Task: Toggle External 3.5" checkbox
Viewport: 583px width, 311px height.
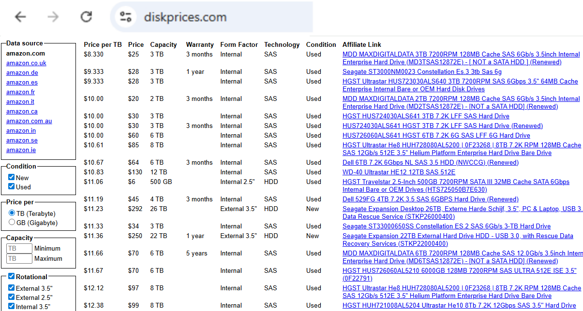Action: [11, 288]
